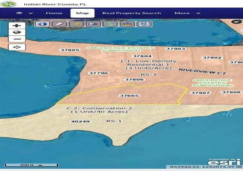Image resolution: width=243 pixels, height=171 pixels.
Task: Go to the Home tab
Action: pyautogui.click(x=54, y=13)
